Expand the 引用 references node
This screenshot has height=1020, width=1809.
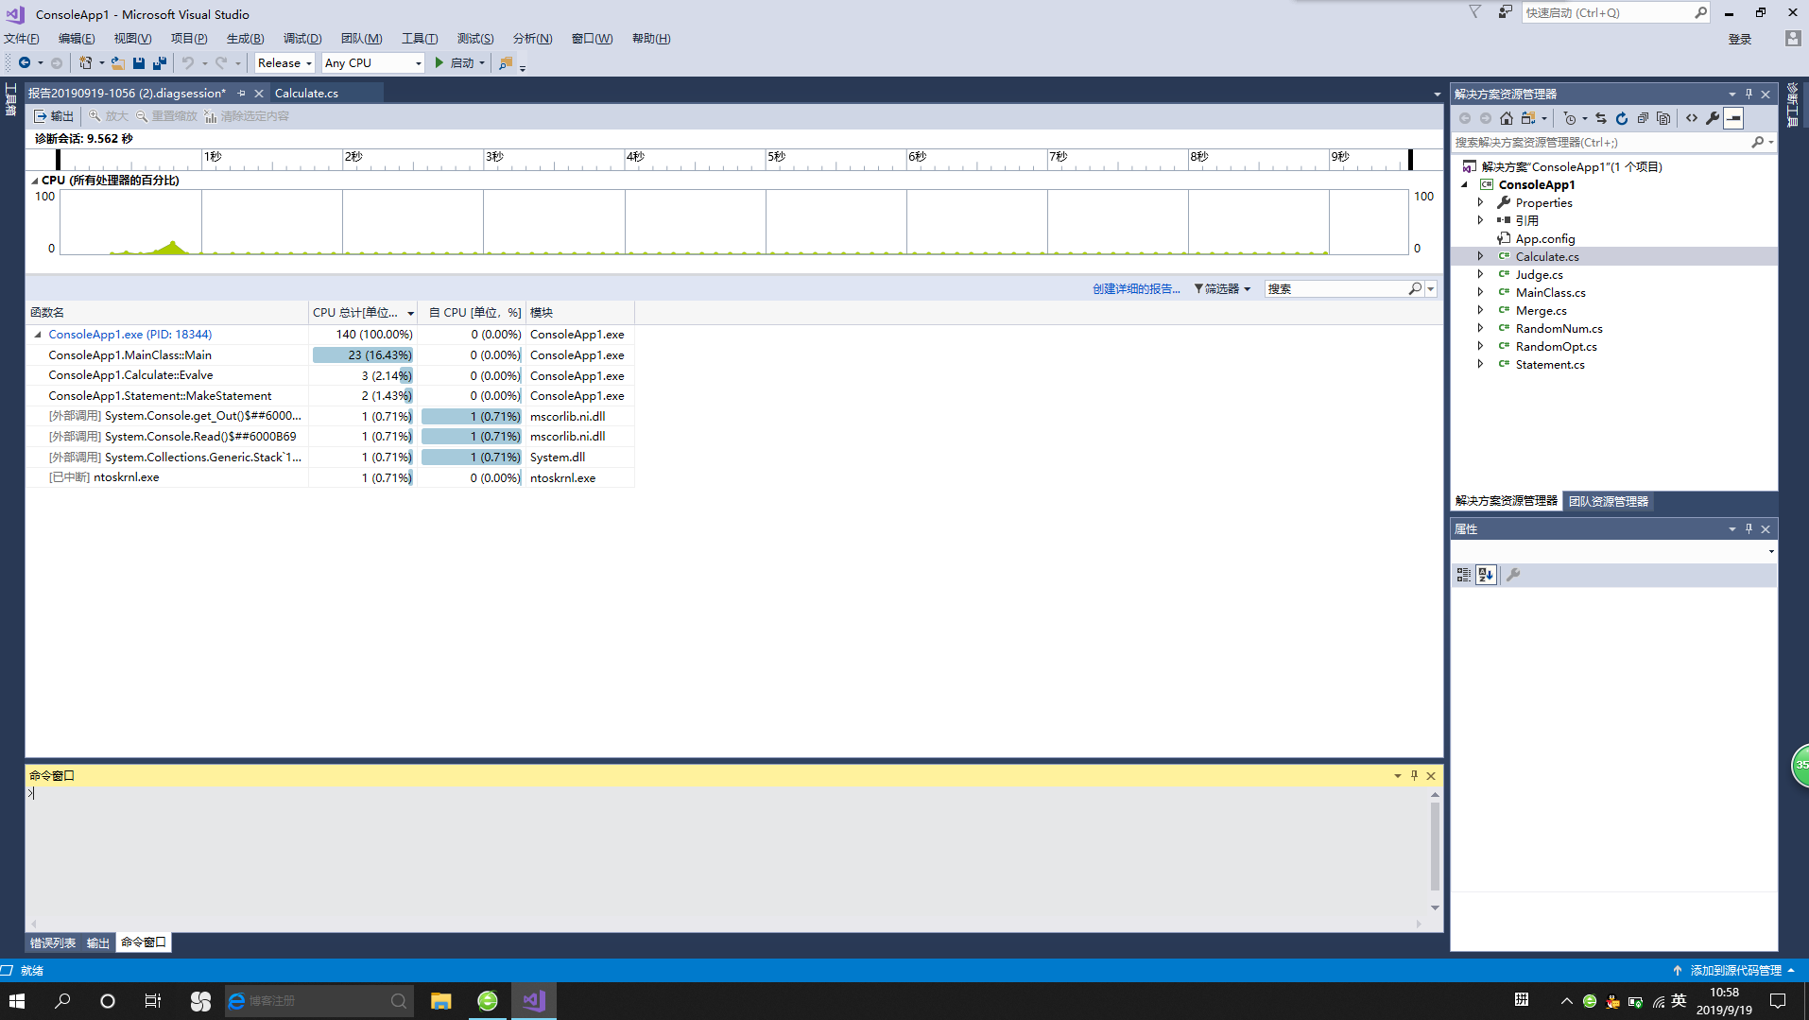[x=1481, y=220]
